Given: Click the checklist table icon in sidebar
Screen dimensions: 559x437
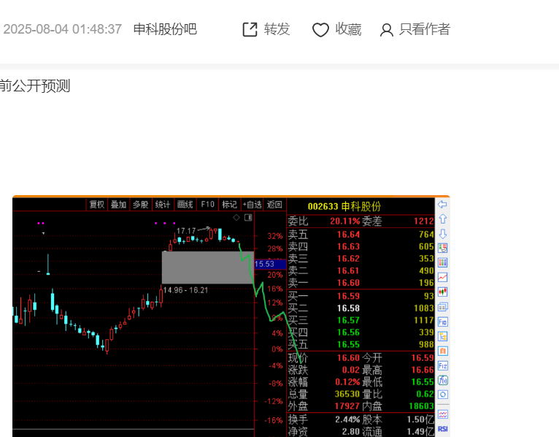Looking at the screenshot, I should click(x=442, y=248).
